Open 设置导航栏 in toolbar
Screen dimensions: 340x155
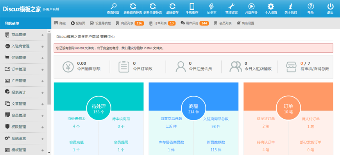click(100, 23)
